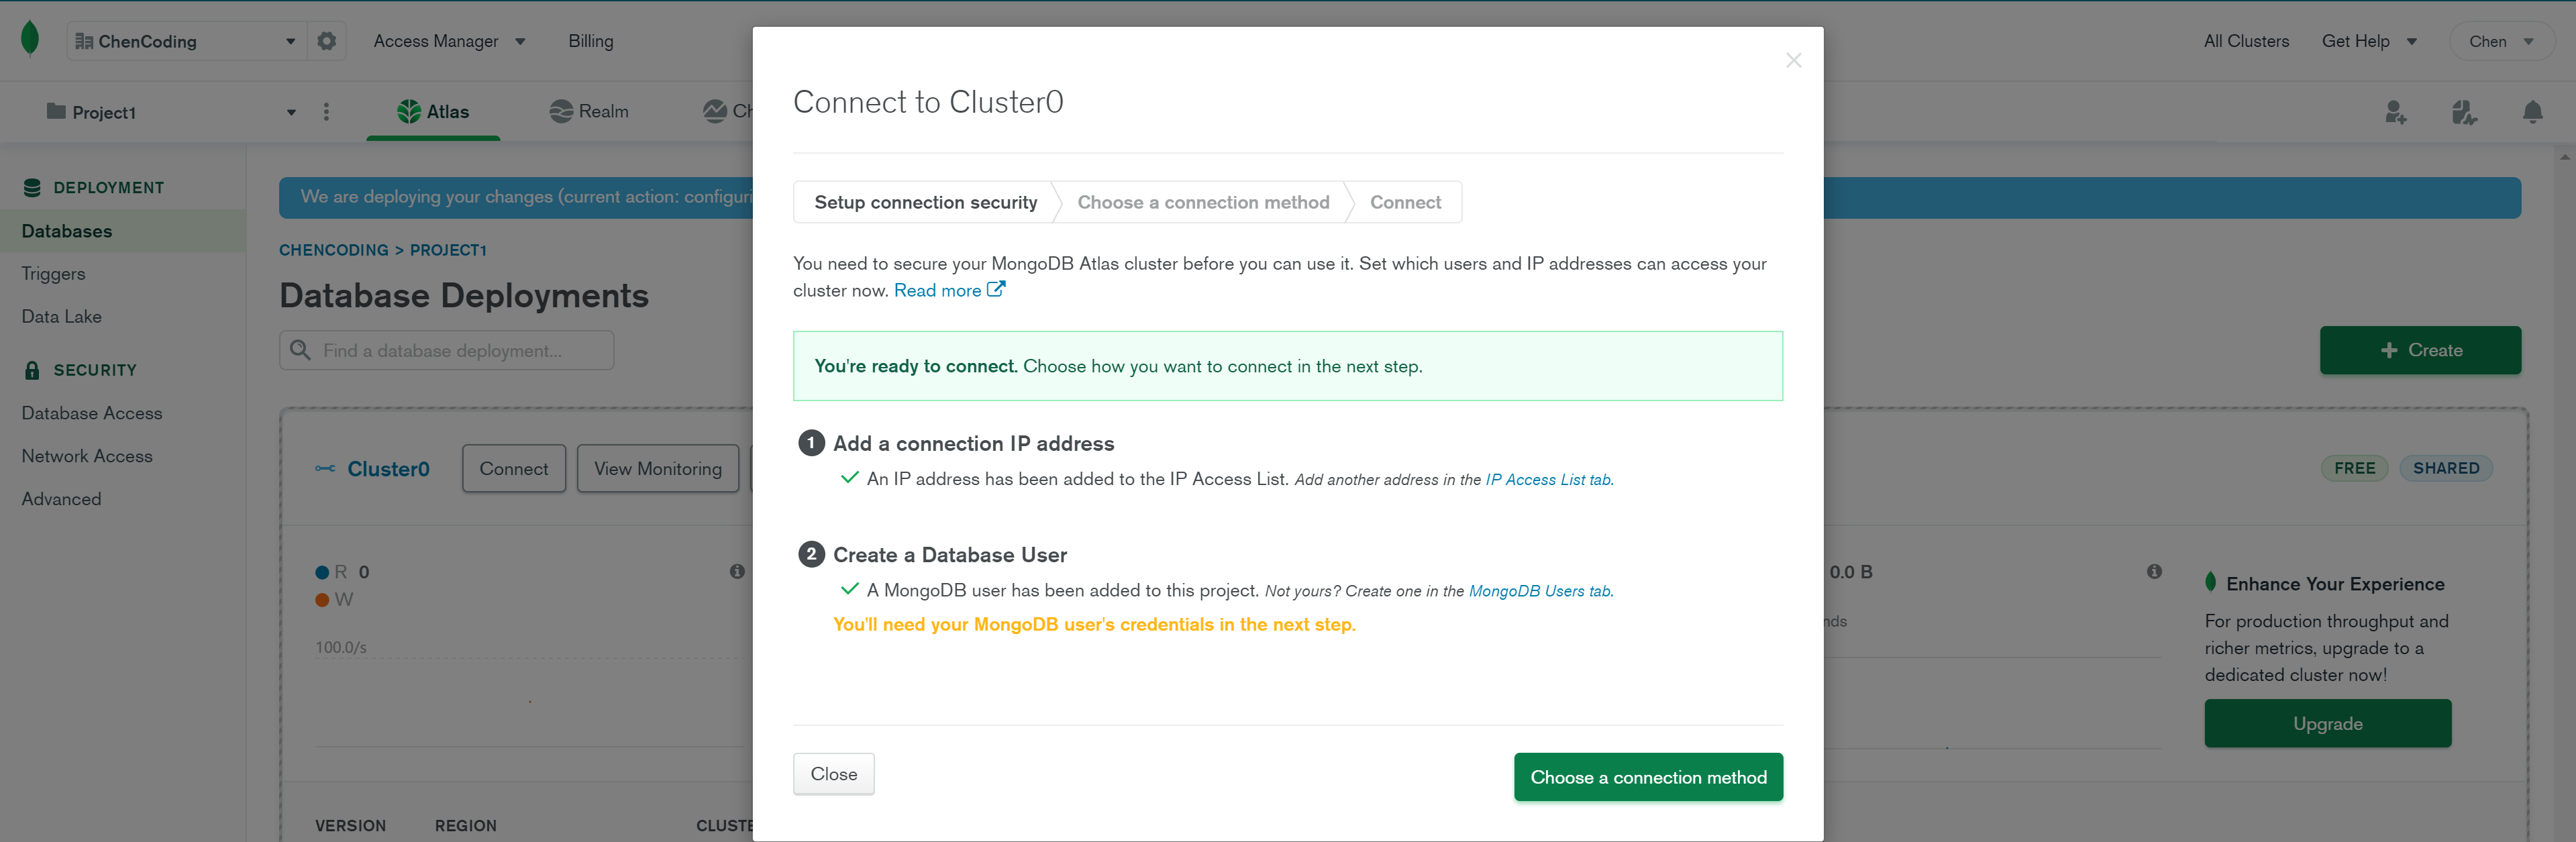This screenshot has width=2576, height=842.
Task: Focus the Find a database deployment field
Action: [x=446, y=351]
